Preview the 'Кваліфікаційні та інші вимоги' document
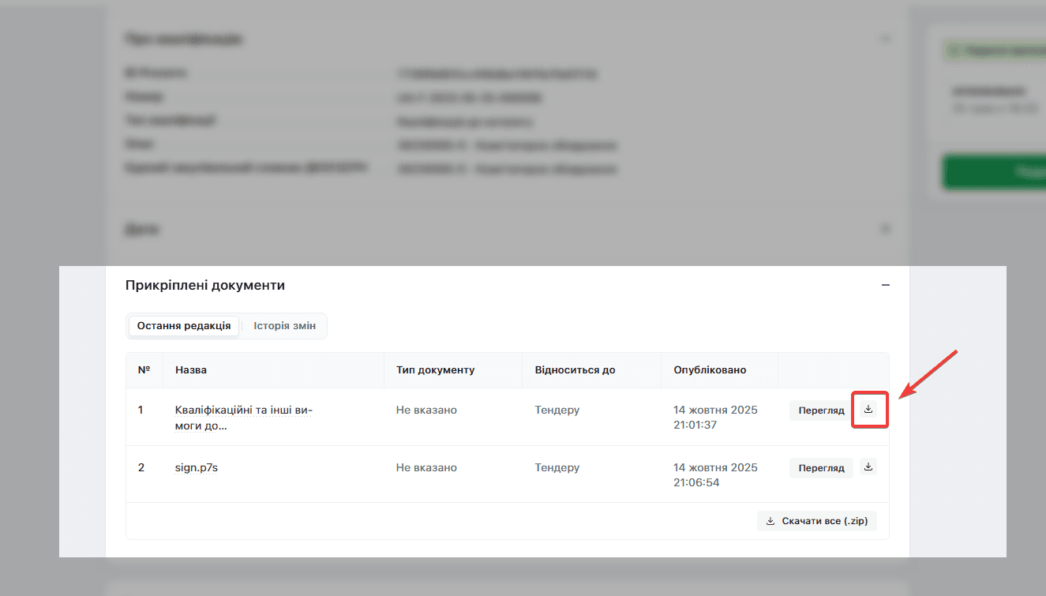Screen dimensions: 1046x596 point(821,410)
